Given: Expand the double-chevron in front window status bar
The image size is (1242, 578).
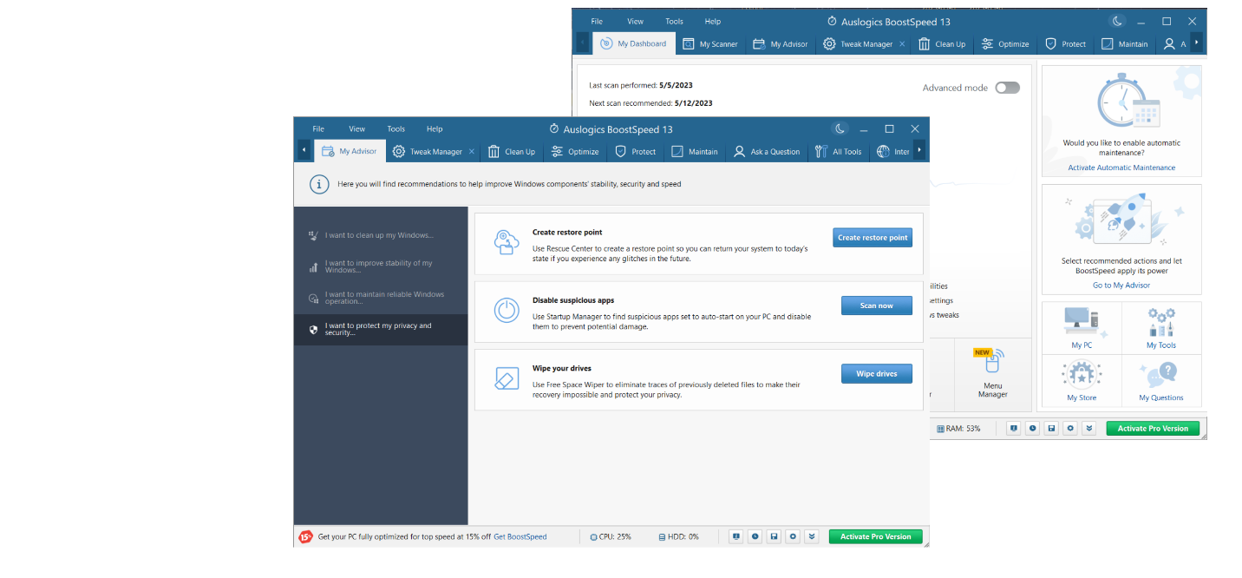Looking at the screenshot, I should point(812,536).
